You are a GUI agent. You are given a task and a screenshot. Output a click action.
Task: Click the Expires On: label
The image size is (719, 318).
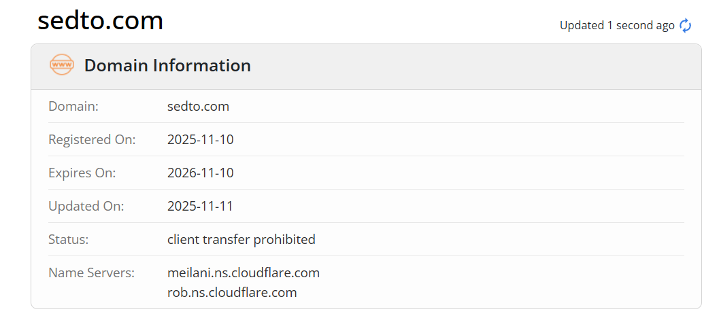(82, 173)
